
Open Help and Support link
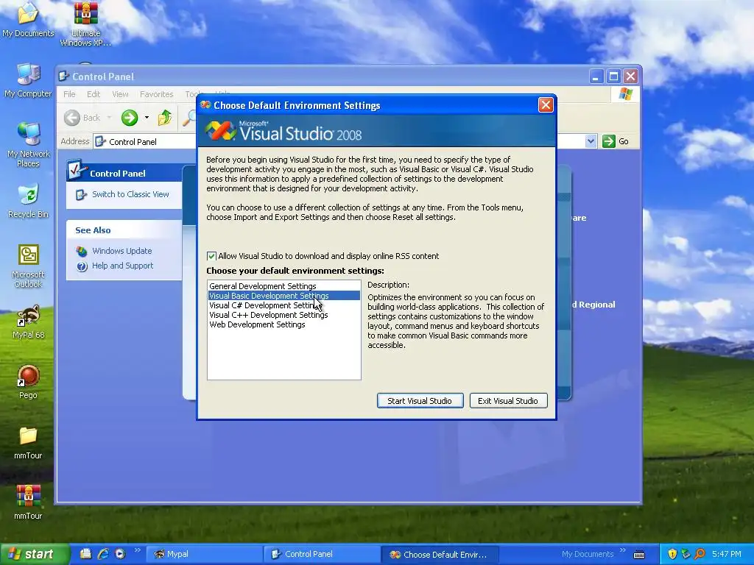(x=123, y=266)
